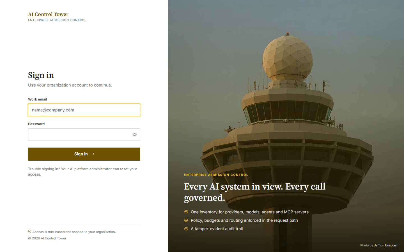The image size is (404, 252).
Task: Click 'Use your organization account to continue.' text
Action: click(70, 85)
